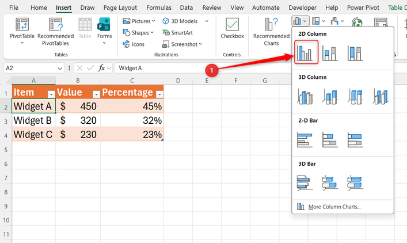Insert the 3D 100% Stacked Bar chart

click(355, 183)
